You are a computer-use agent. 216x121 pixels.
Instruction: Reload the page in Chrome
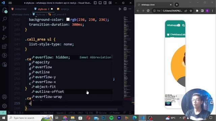148,11
